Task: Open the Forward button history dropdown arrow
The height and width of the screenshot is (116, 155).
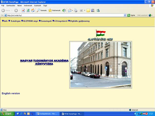Action: (x=20, y=10)
